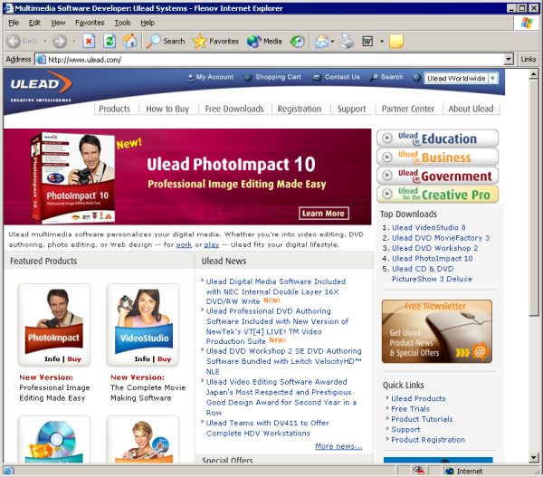Click the Forward arrow toolbar button
The height and width of the screenshot is (477, 543).
60,42
